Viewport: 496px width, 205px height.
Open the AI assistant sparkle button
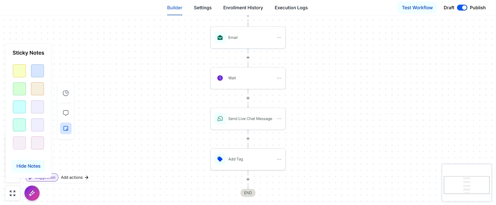pyautogui.click(x=32, y=193)
